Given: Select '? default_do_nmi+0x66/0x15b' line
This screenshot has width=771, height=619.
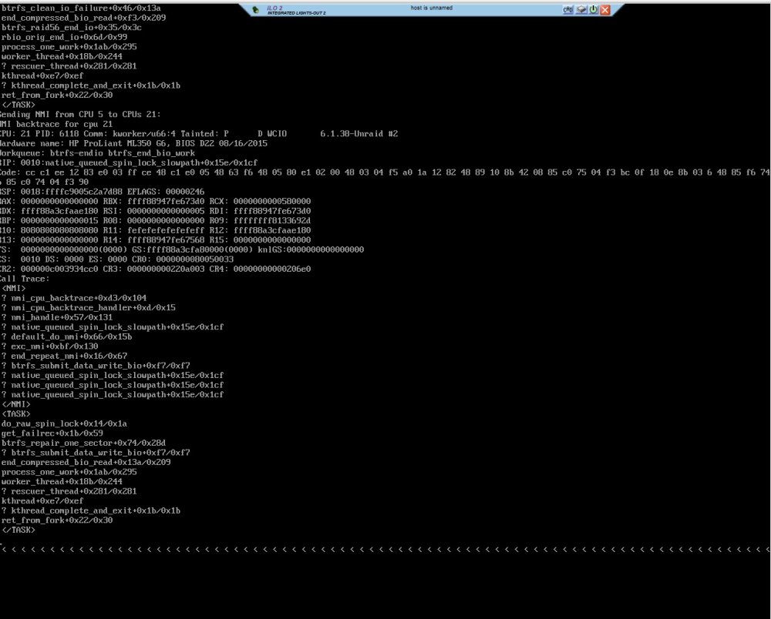Looking at the screenshot, I should click(67, 336).
